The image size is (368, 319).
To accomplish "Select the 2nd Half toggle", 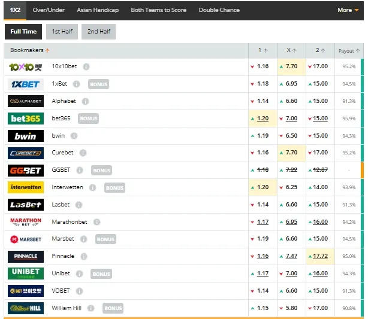I will (99, 32).
